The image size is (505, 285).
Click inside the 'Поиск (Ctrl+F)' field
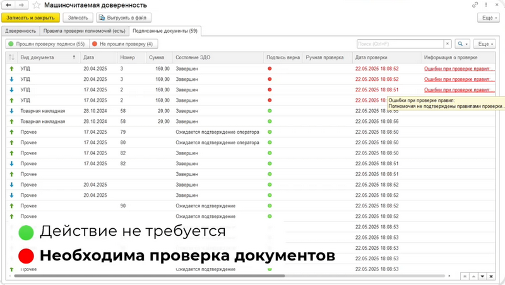pyautogui.click(x=399, y=44)
